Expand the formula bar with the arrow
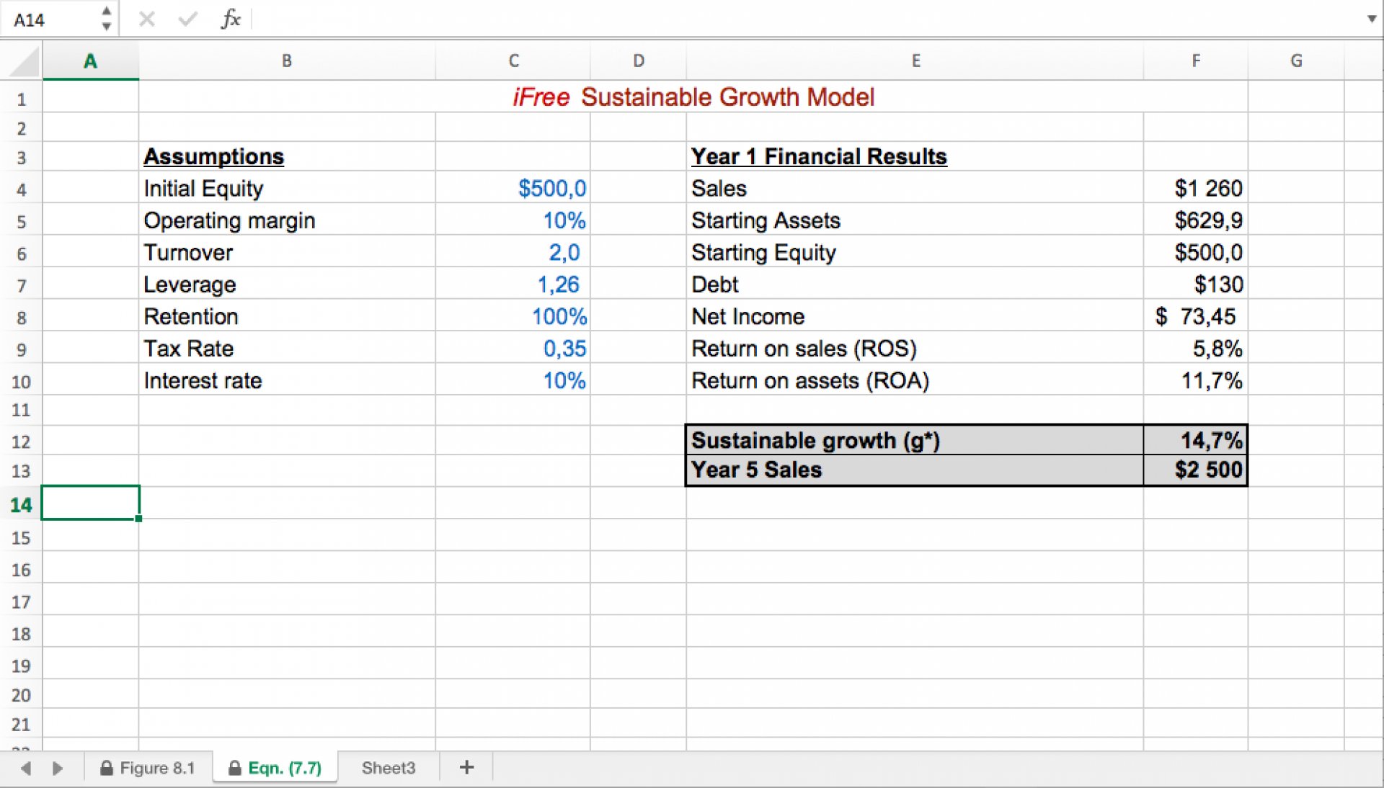The height and width of the screenshot is (788, 1384). (1372, 19)
